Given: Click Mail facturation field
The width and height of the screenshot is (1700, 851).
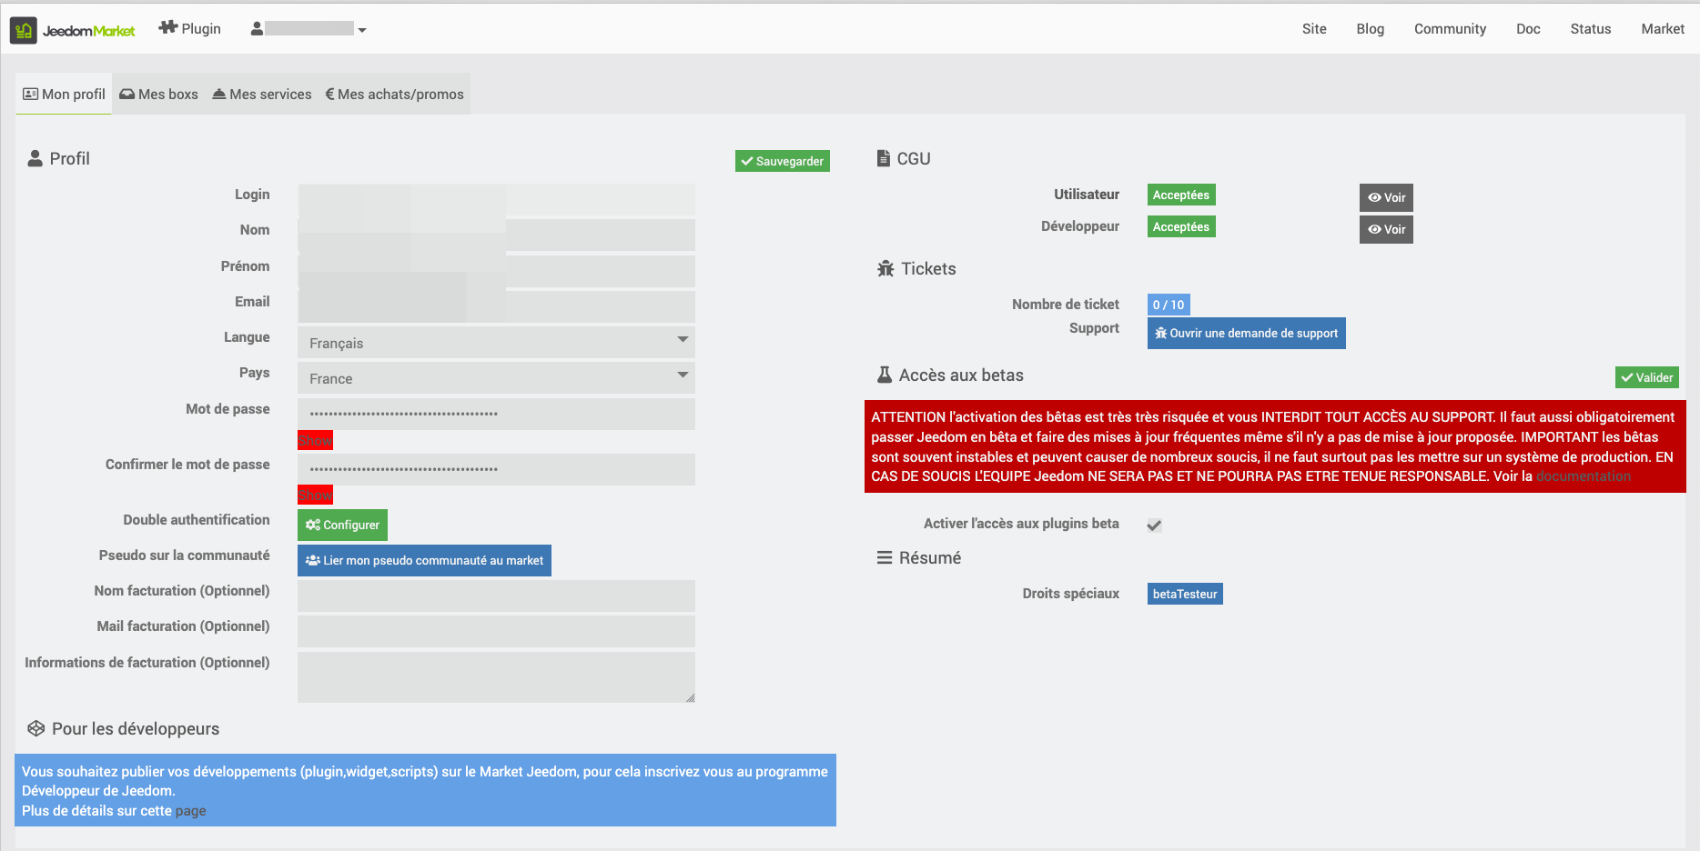Looking at the screenshot, I should [x=496, y=631].
